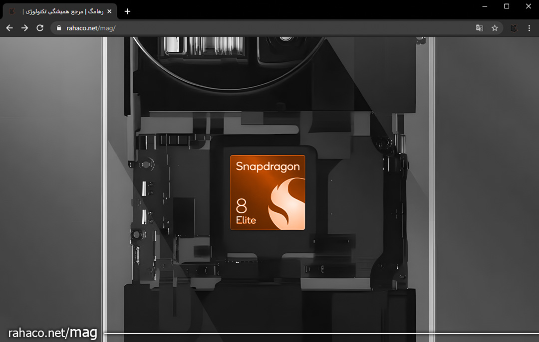Screen dimensions: 539x342
Task: Maximize the browser window
Action: click(507, 6)
